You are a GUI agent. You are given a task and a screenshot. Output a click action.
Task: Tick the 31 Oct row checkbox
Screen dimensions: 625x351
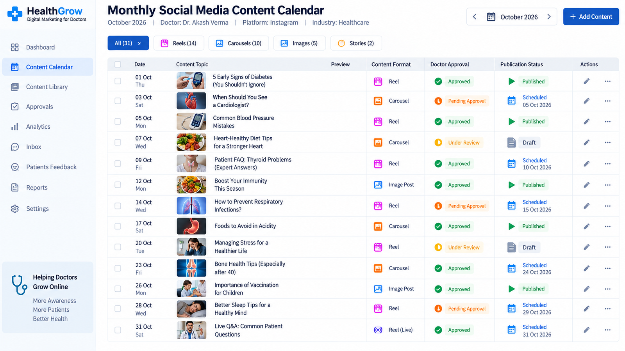pyautogui.click(x=118, y=330)
